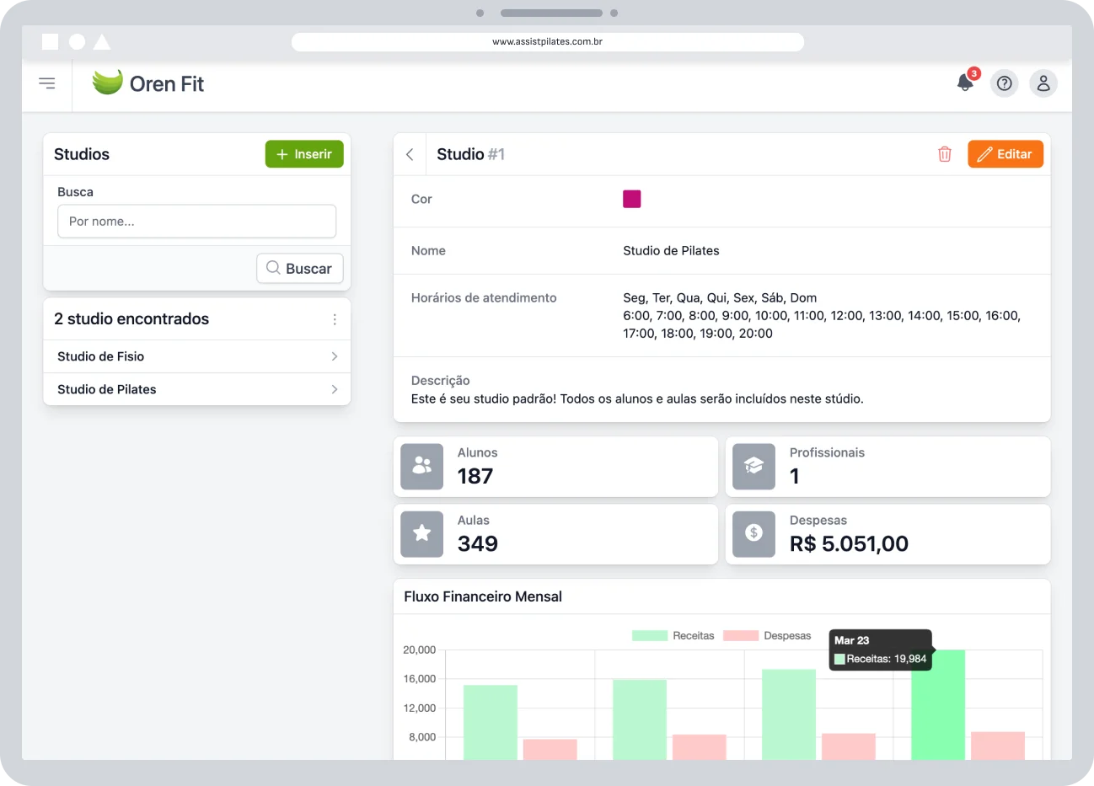The width and height of the screenshot is (1094, 786).
Task: Focus the 'Por nome...' search field
Action: tap(196, 222)
